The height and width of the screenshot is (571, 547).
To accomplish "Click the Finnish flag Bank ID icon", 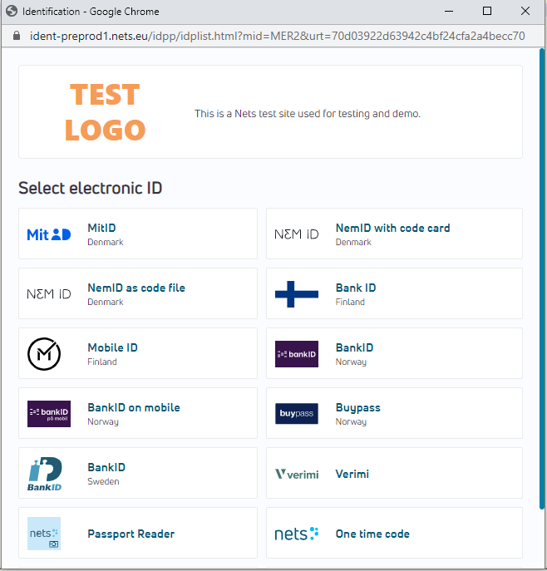I will [x=297, y=294].
